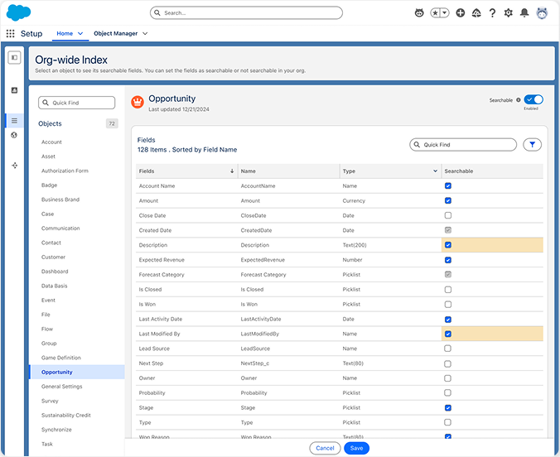This screenshot has width=560, height=457.
Task: Uncheck Searchable for Amount
Action: pos(448,200)
